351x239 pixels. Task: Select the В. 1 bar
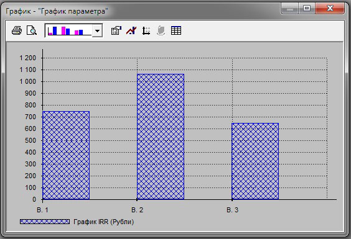(x=66, y=155)
